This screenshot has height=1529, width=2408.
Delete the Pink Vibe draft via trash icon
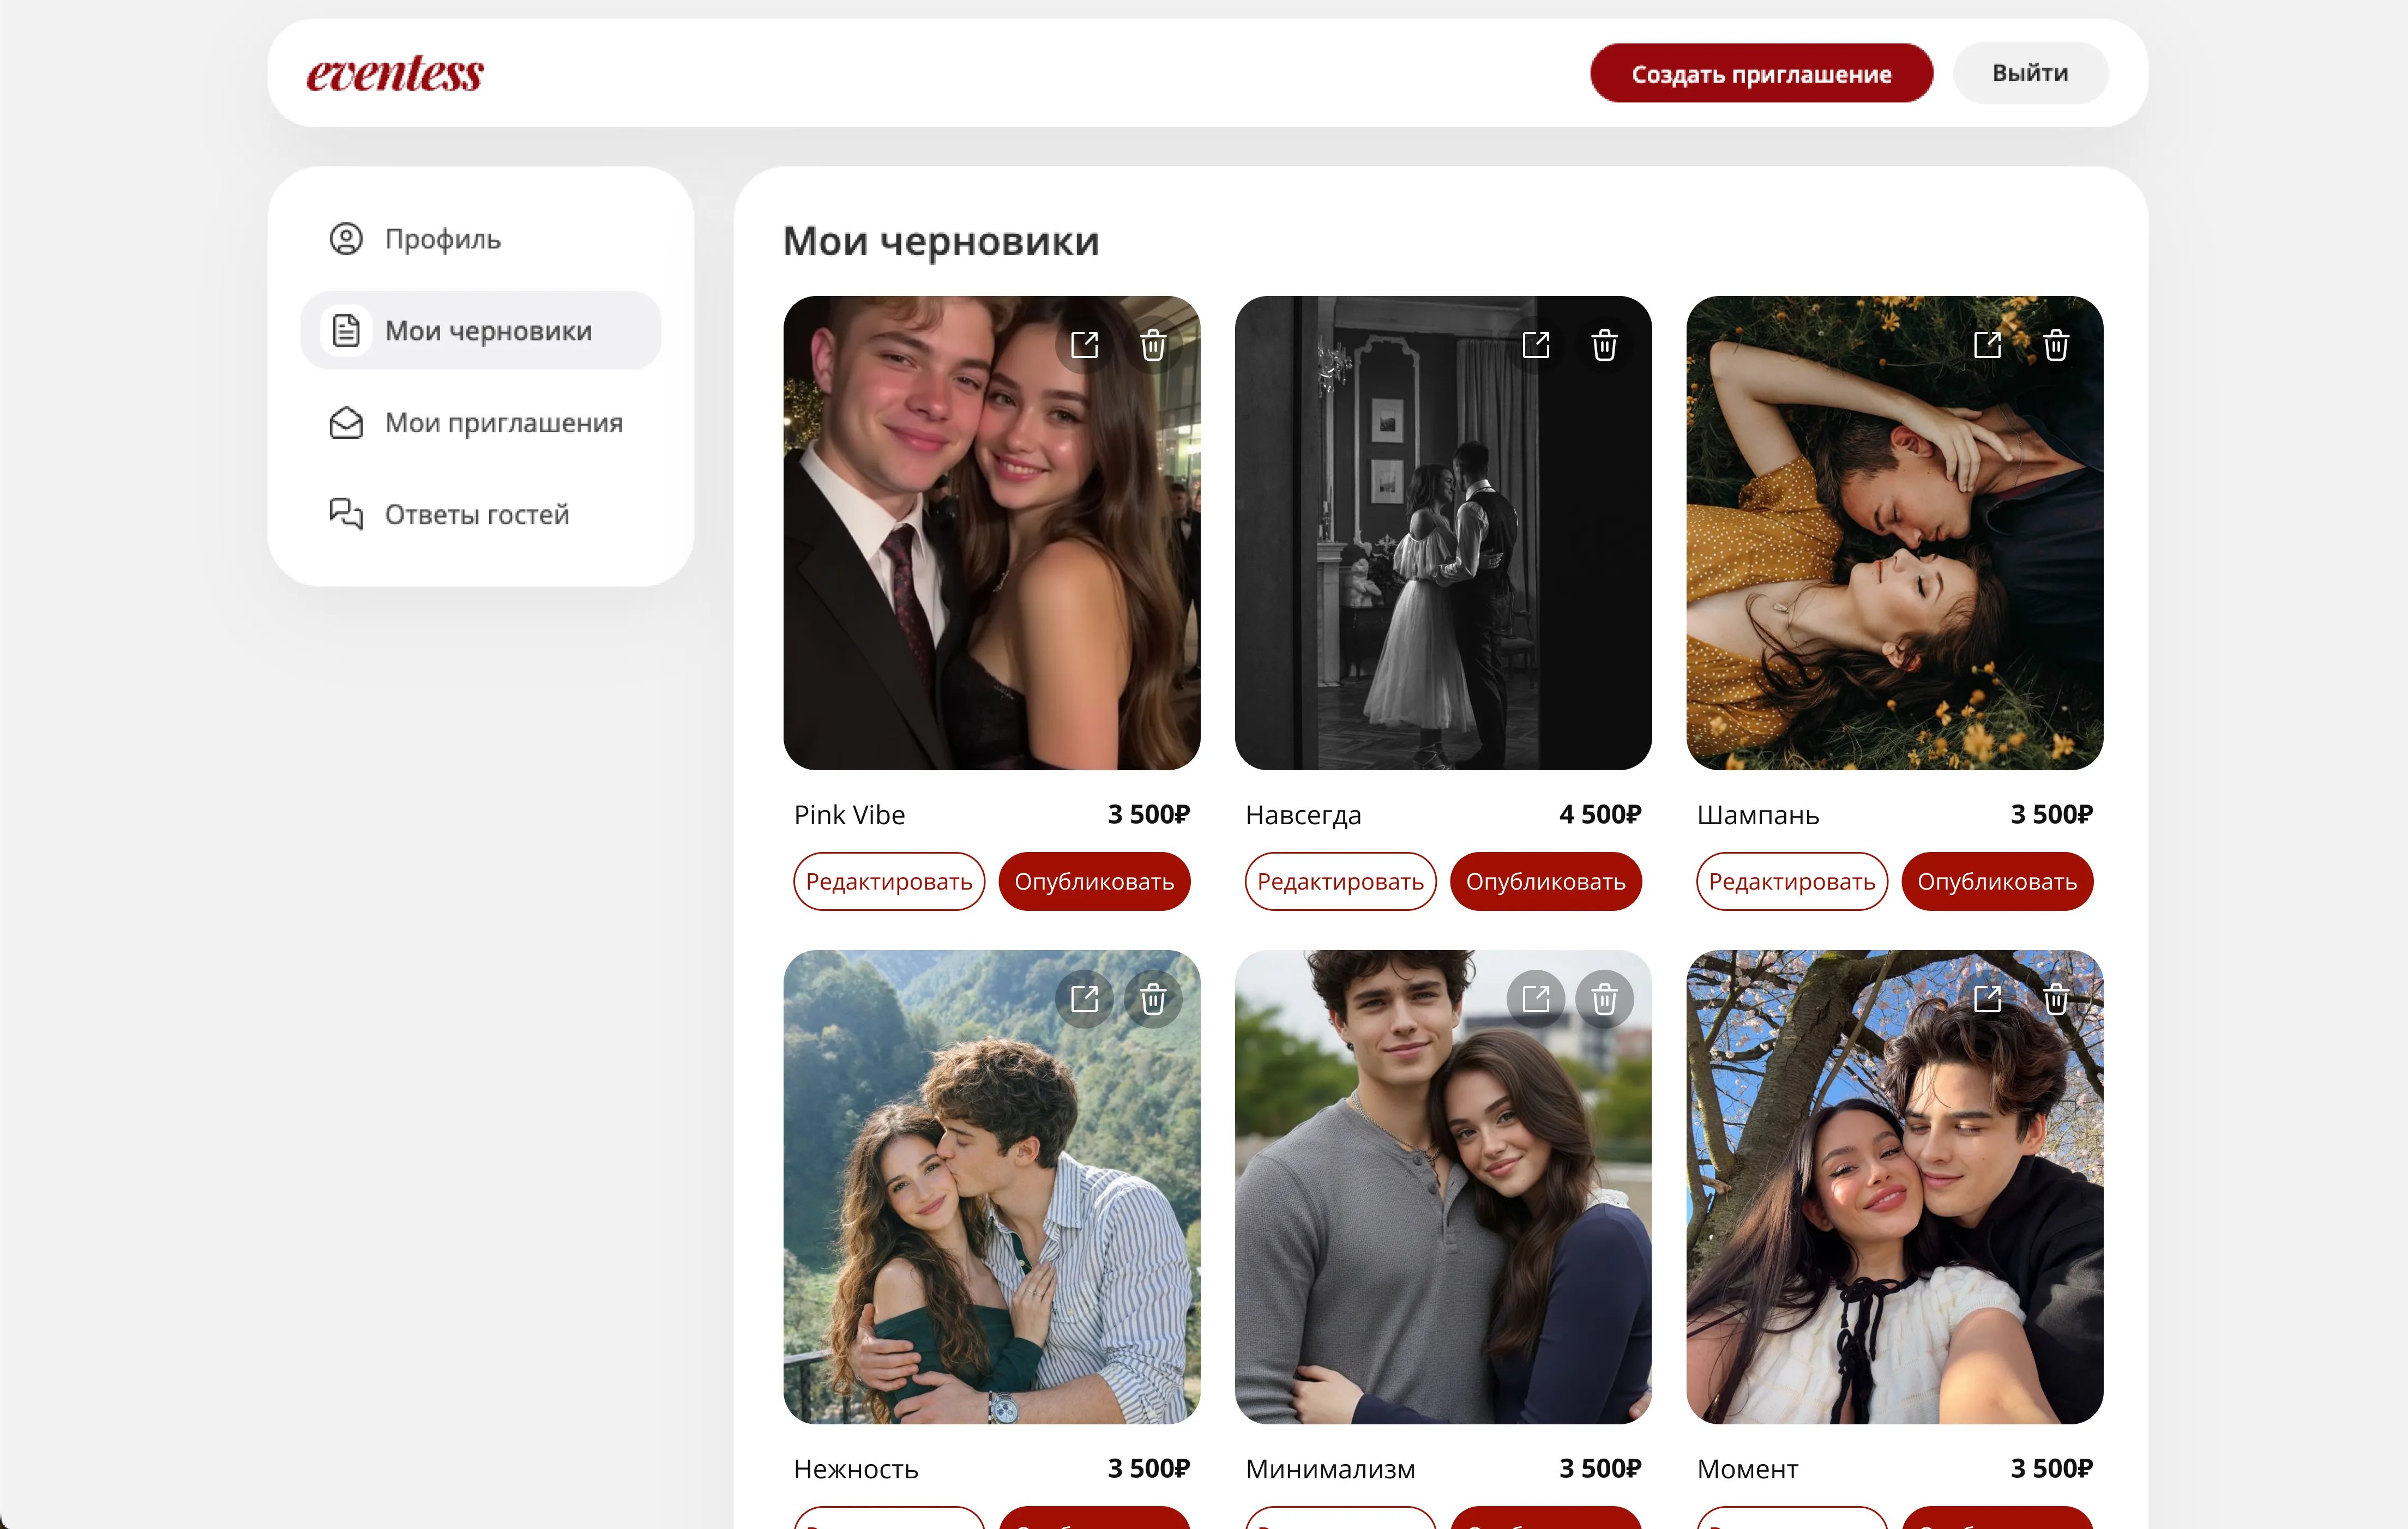pos(1153,346)
